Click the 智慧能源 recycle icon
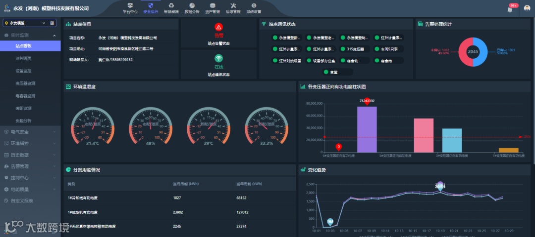The image size is (535, 237). [x=171, y=5]
